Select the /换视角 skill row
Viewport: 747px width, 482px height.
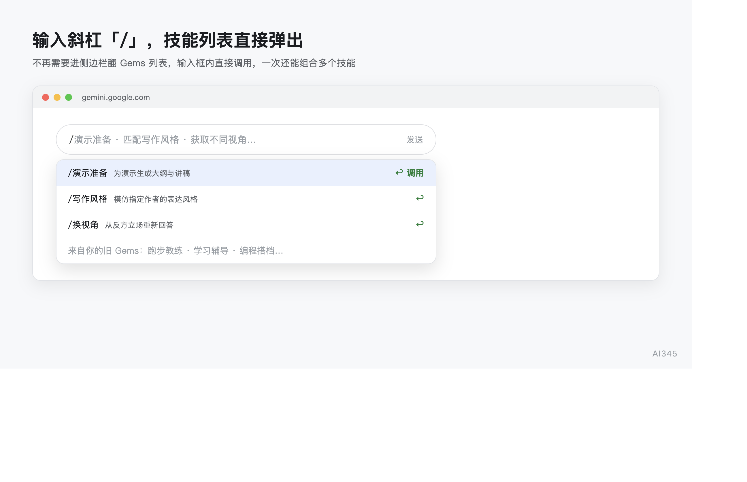click(246, 225)
